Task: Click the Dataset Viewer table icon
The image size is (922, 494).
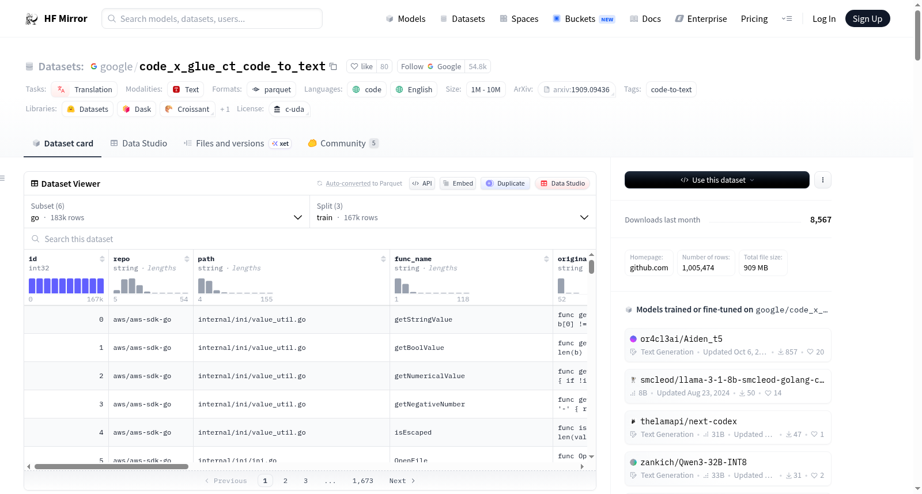Action: [x=35, y=183]
